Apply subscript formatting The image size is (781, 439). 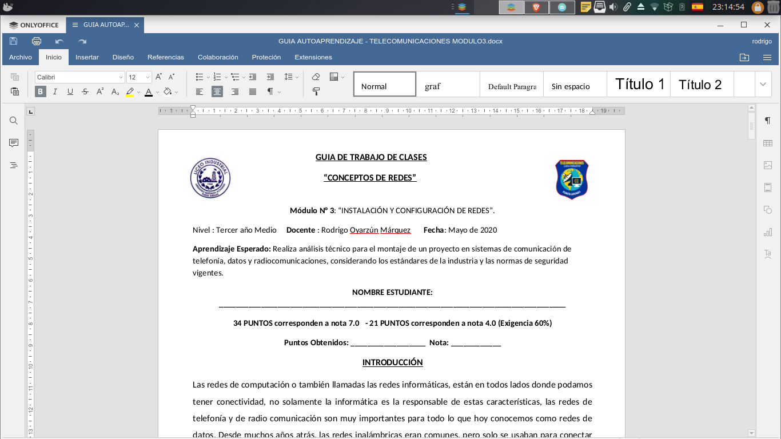pos(115,91)
